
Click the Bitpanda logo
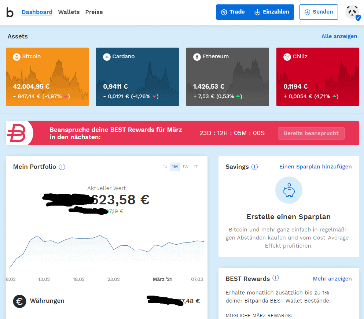(x=10, y=12)
